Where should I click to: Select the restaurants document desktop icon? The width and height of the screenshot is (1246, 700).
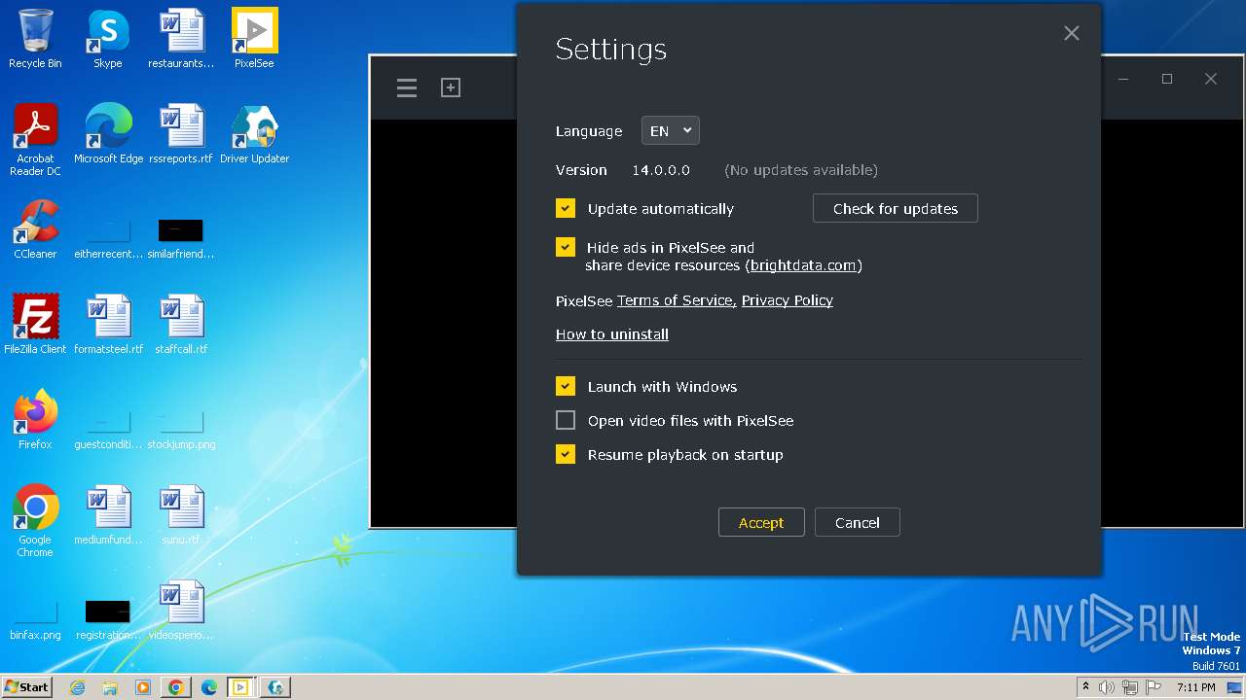point(181,39)
